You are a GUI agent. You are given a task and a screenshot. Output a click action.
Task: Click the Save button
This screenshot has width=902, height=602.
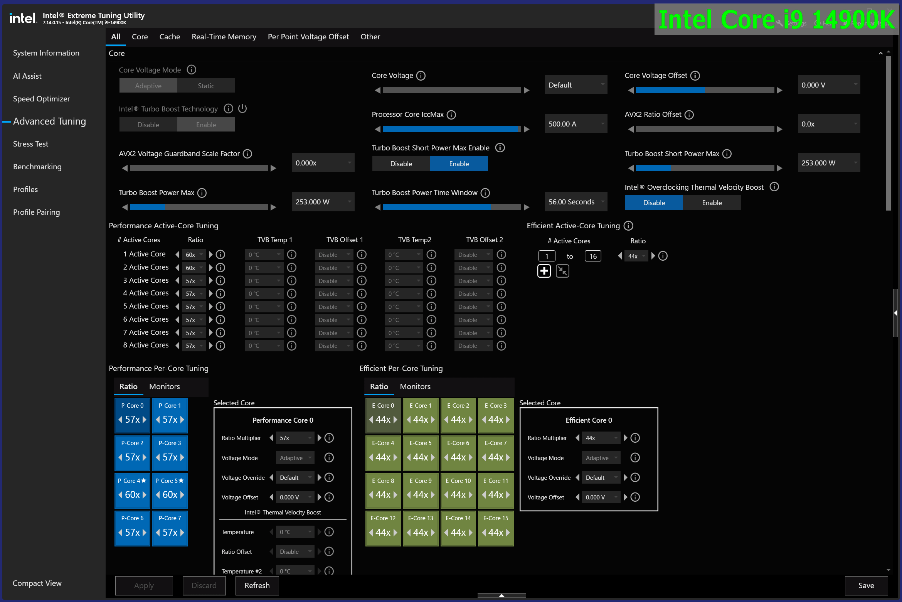pyautogui.click(x=866, y=585)
